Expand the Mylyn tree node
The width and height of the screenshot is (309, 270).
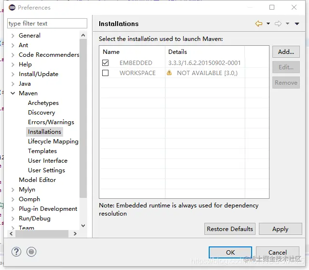tap(13, 190)
